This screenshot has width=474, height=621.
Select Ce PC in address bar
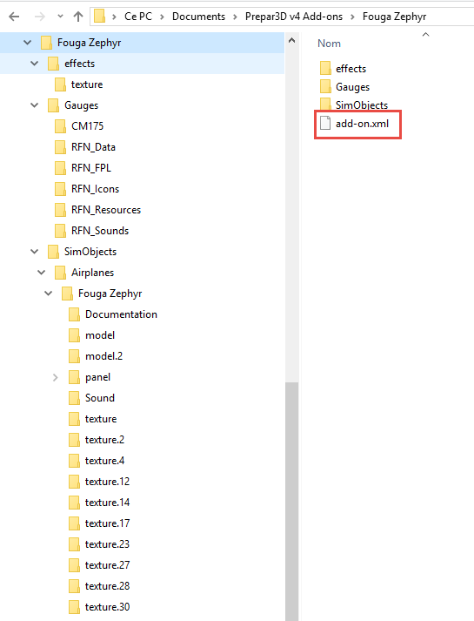click(138, 17)
